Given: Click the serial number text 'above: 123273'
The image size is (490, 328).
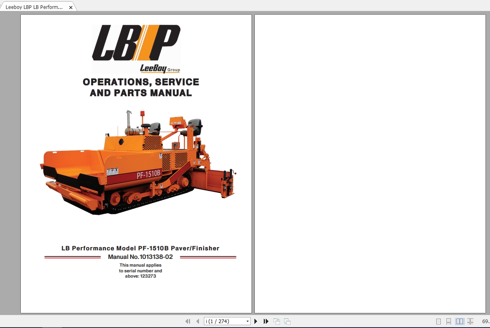Looking at the screenshot, I should [140, 276].
